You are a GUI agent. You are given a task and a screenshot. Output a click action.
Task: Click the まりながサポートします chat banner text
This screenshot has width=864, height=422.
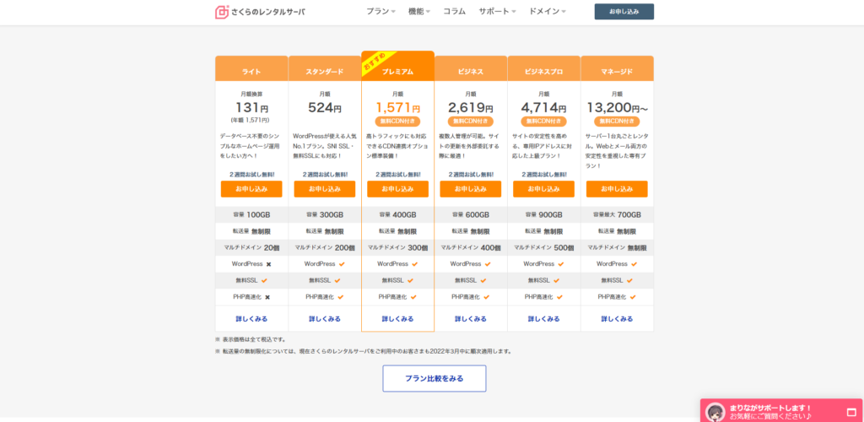(769, 408)
